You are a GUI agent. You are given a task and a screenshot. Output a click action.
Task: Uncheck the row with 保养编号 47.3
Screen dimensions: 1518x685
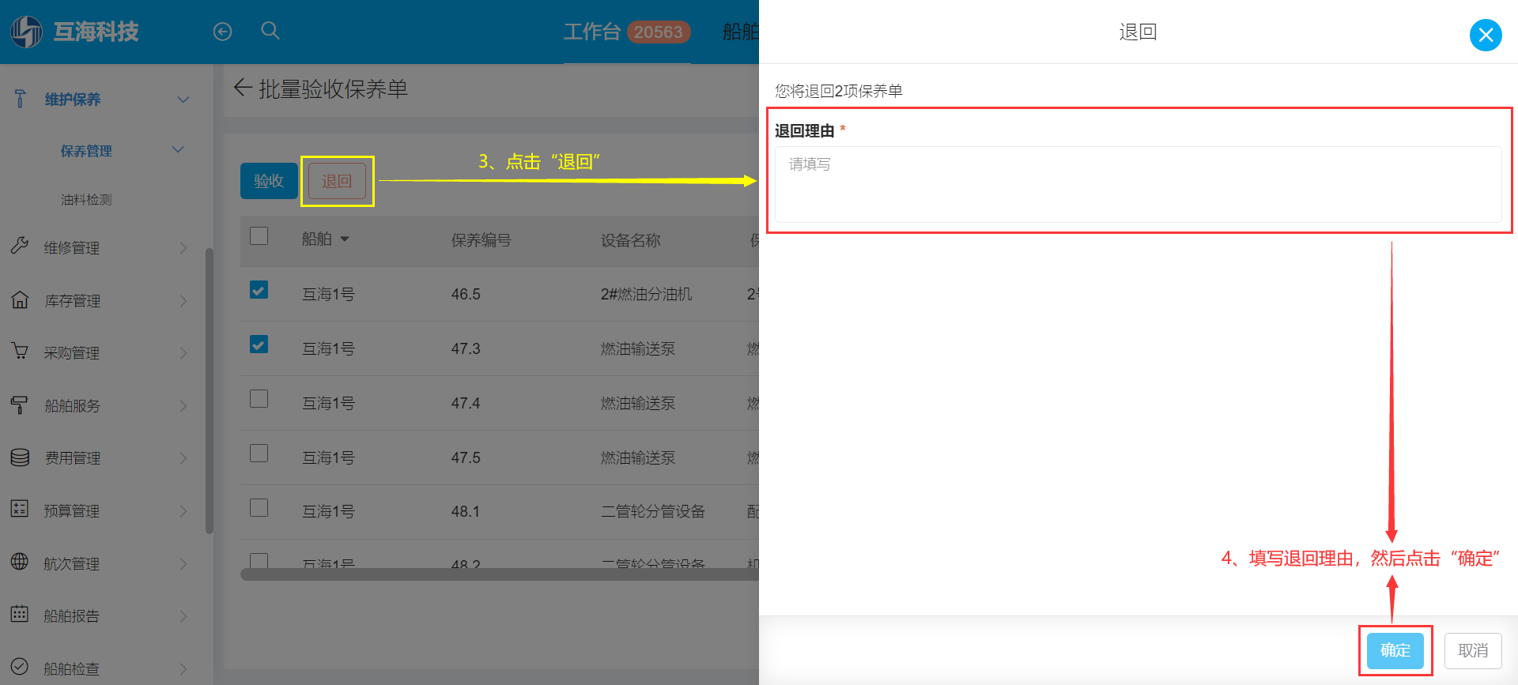pos(259,344)
